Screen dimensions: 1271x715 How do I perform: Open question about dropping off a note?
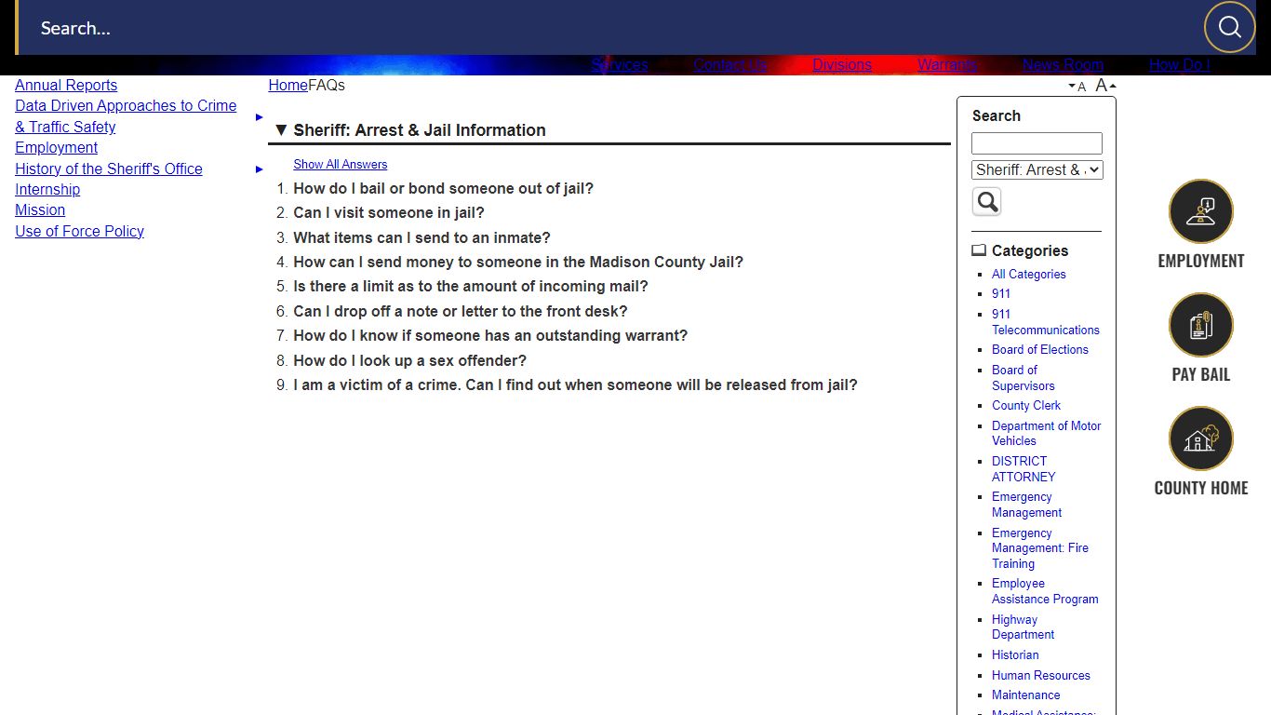461,312
